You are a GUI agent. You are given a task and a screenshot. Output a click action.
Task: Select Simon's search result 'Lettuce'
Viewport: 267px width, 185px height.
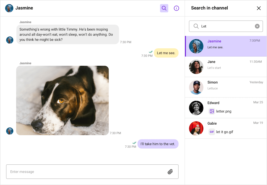tap(226, 87)
